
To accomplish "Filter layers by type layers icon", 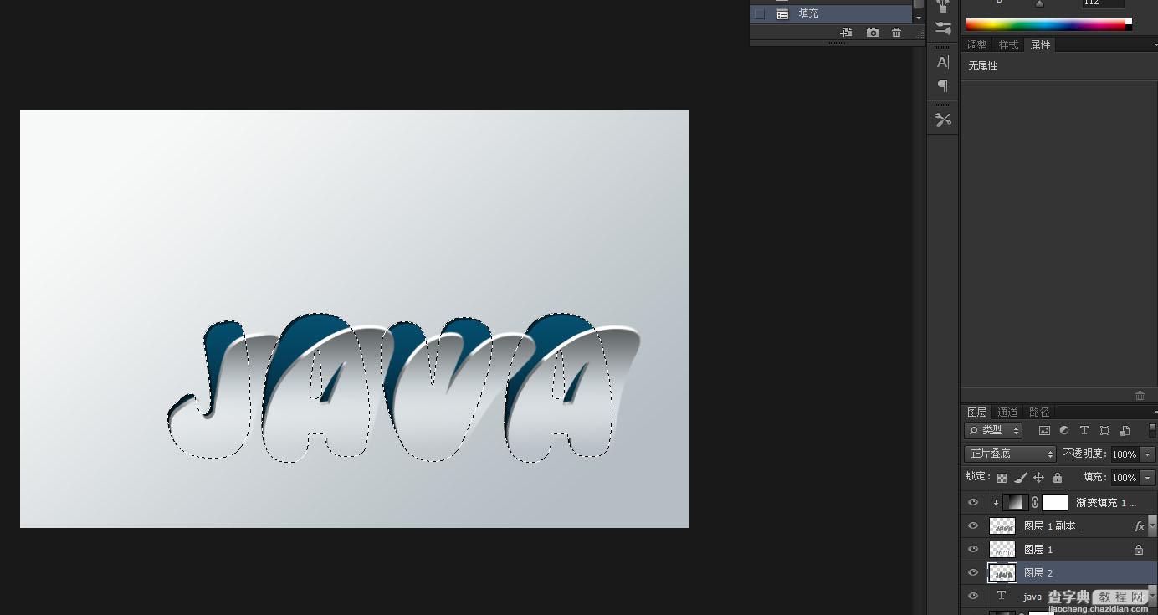I will pyautogui.click(x=1084, y=430).
